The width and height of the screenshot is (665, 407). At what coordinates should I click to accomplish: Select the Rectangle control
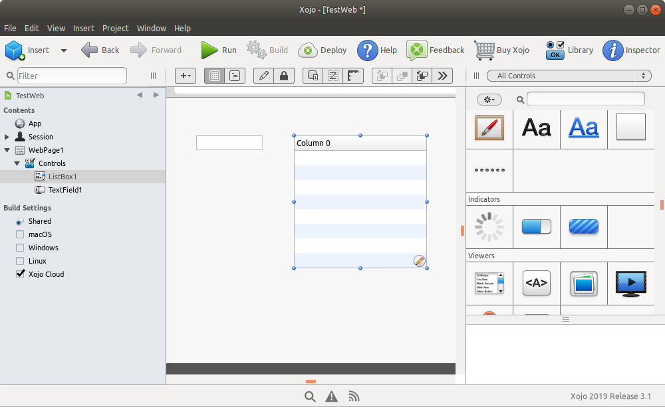point(631,127)
